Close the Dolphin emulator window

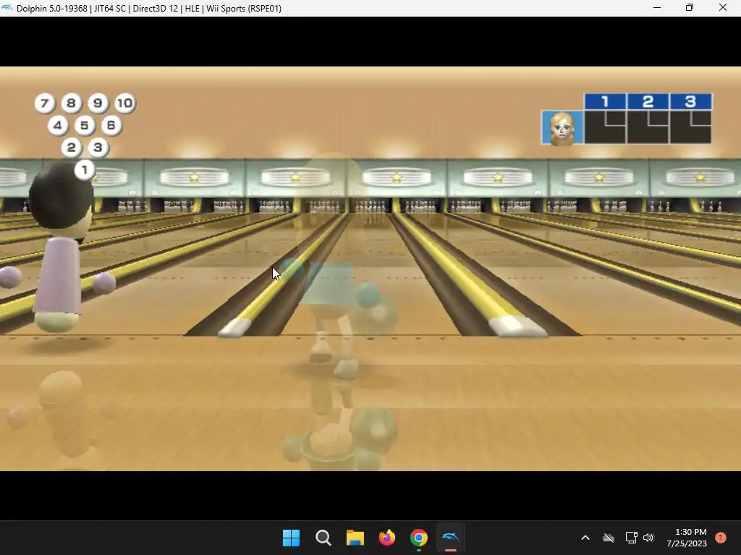(723, 8)
